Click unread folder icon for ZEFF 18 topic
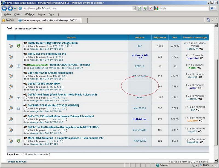The height and width of the screenshot is (168, 219). (x=11, y=66)
